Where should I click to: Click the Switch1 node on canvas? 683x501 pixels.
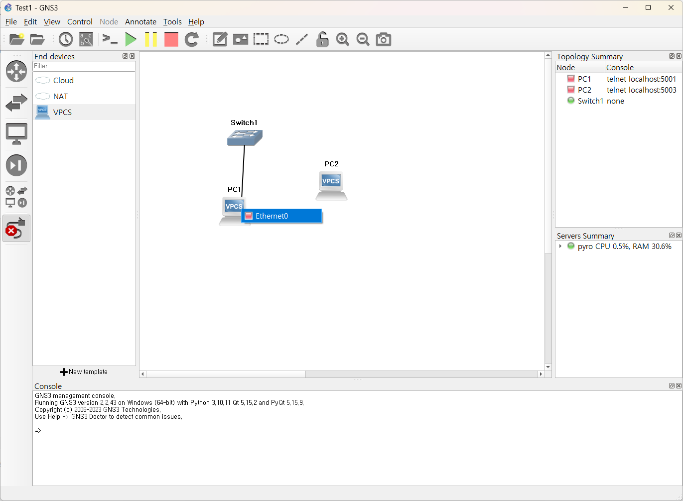(245, 137)
